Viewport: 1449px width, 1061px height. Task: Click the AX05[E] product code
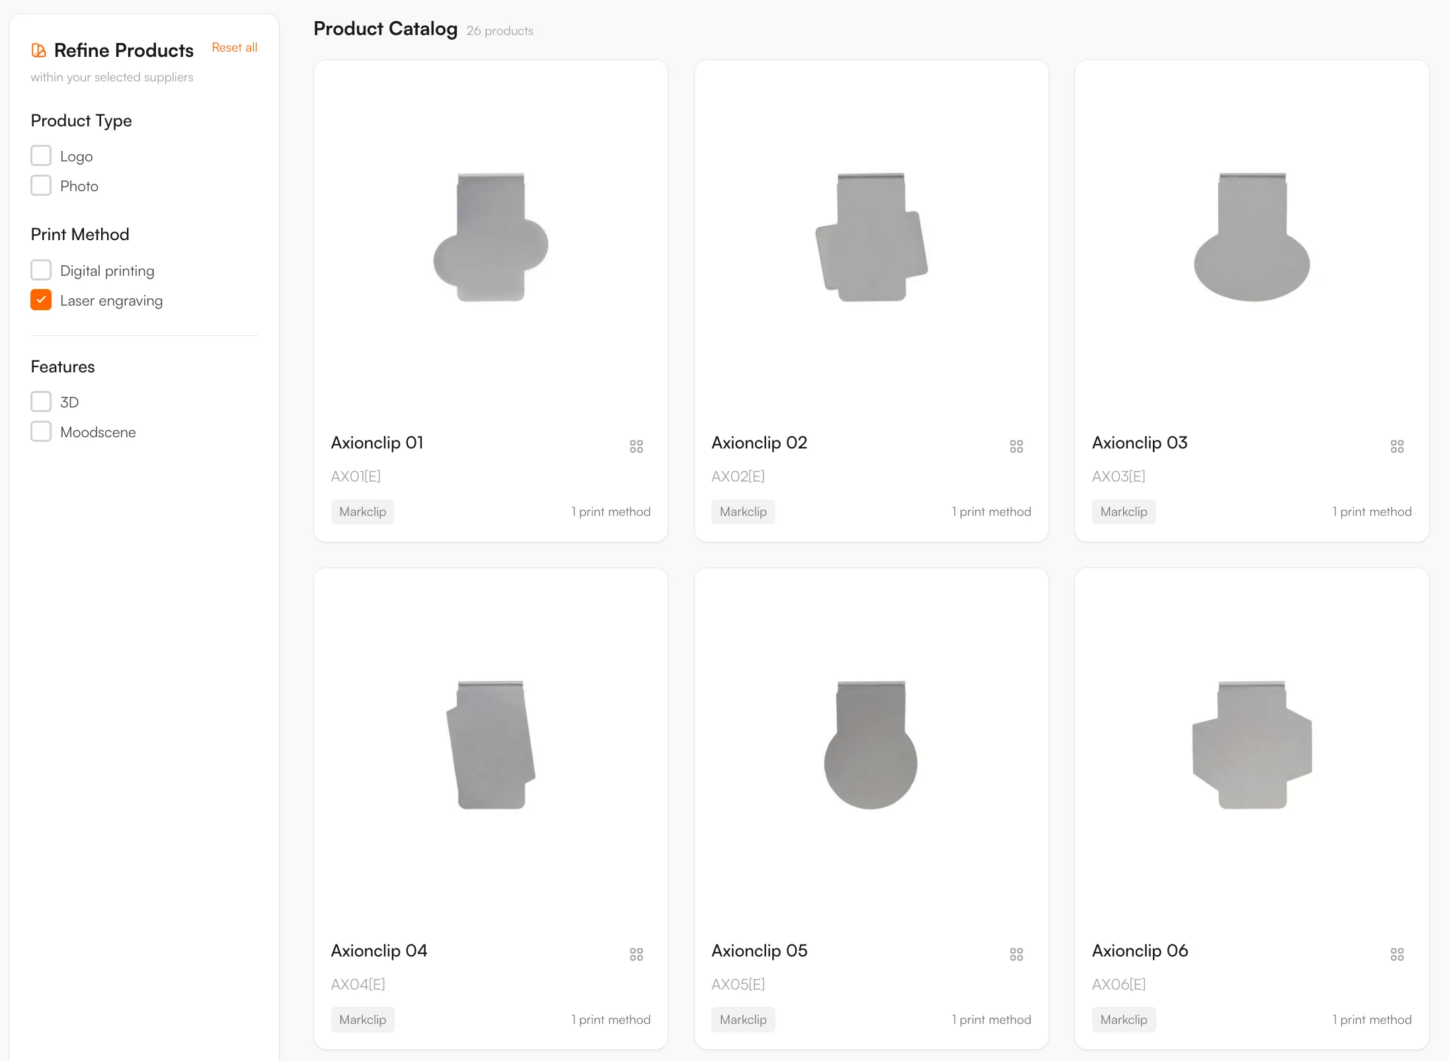(738, 984)
